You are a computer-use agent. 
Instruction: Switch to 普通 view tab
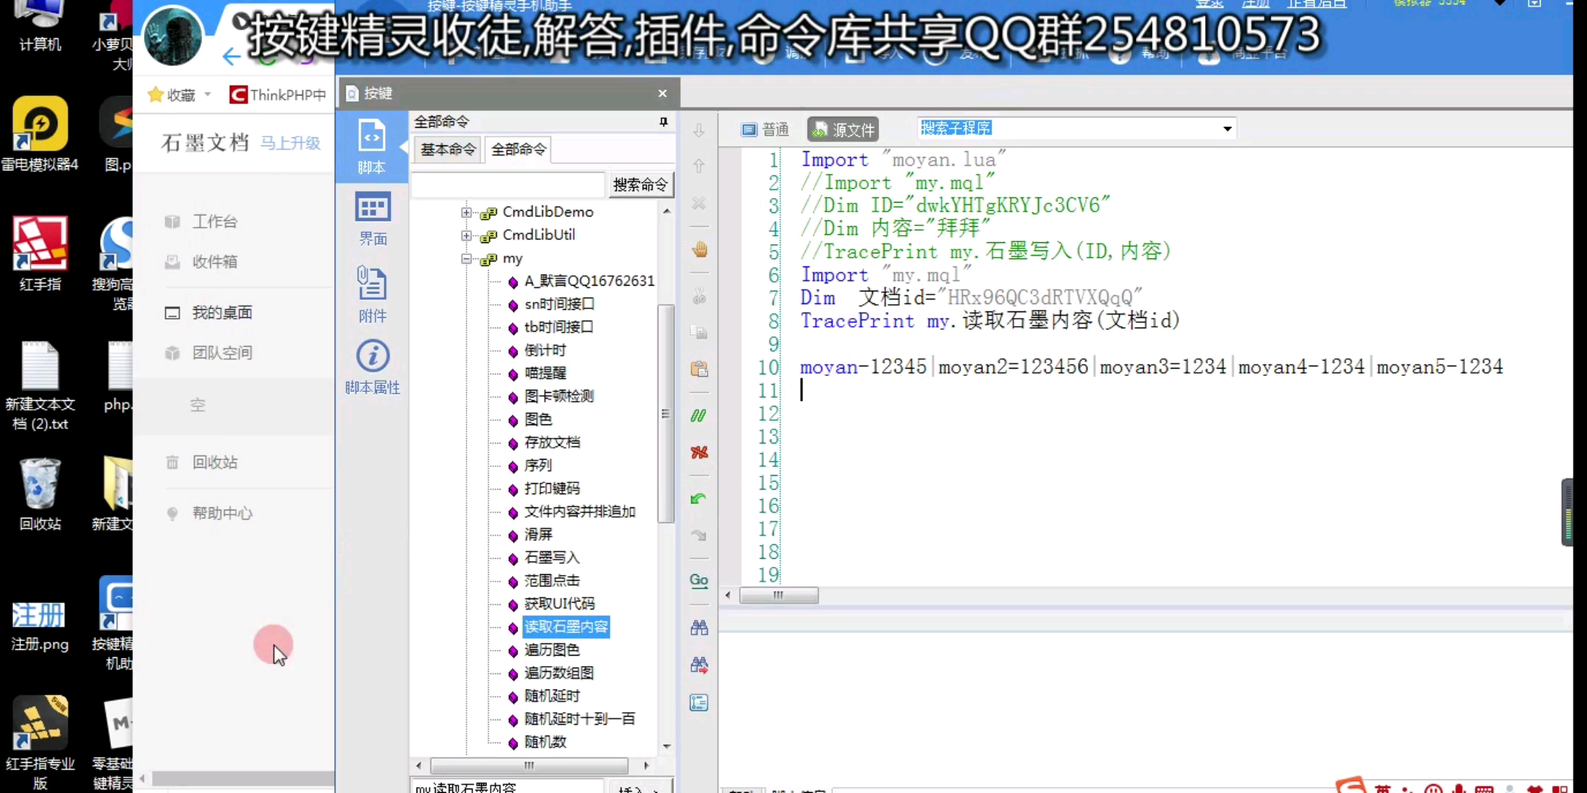pos(766,130)
